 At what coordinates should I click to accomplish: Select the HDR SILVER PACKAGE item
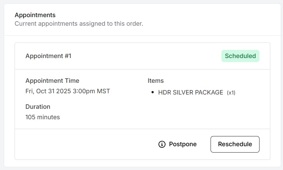click(x=191, y=93)
